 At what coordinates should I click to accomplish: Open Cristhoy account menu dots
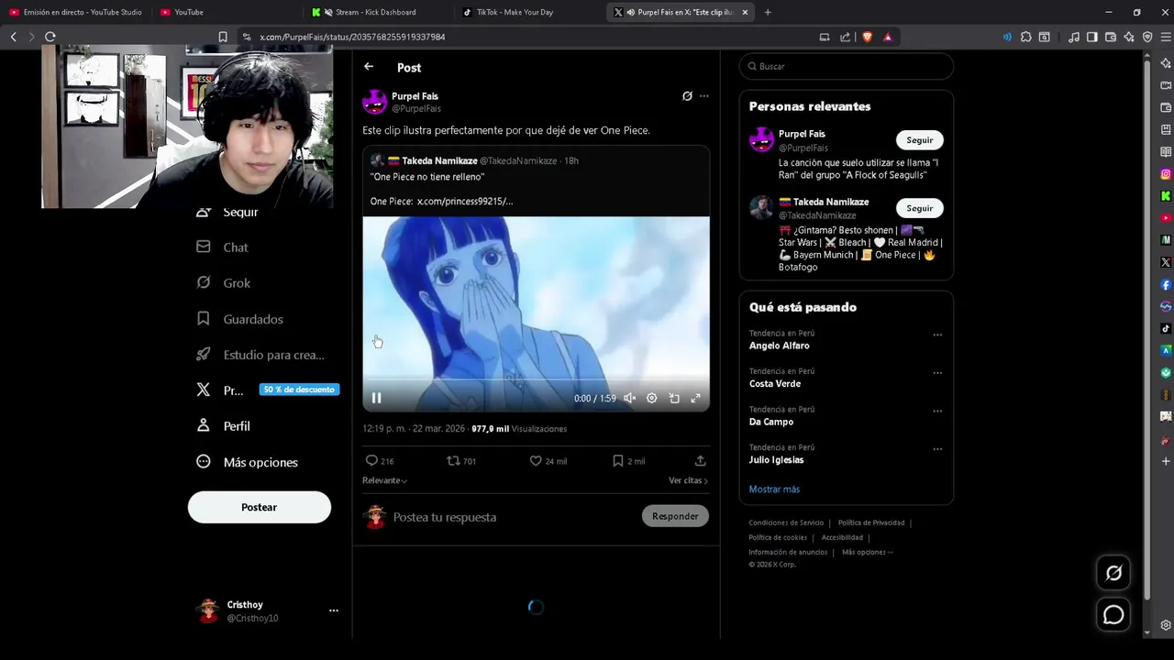point(334,610)
